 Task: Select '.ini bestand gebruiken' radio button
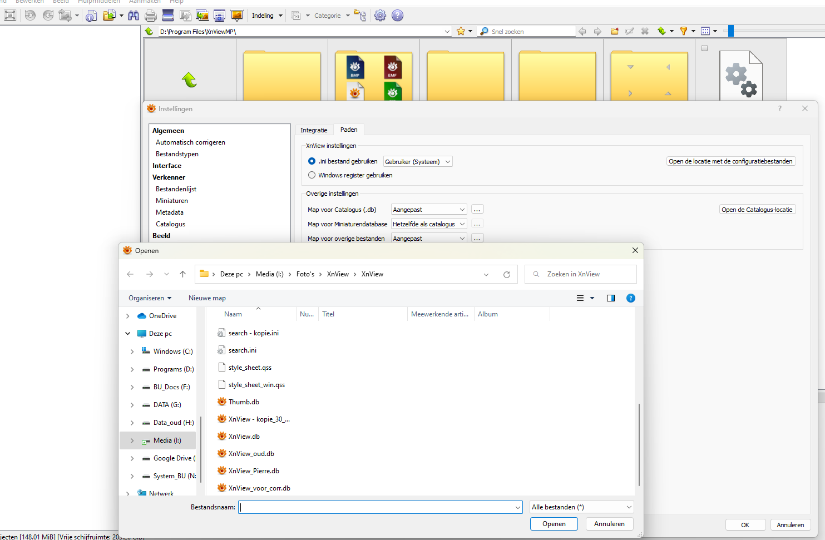(x=312, y=161)
